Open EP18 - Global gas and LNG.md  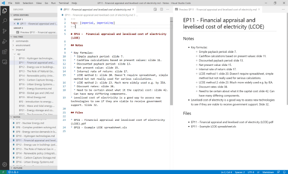click(x=36, y=93)
